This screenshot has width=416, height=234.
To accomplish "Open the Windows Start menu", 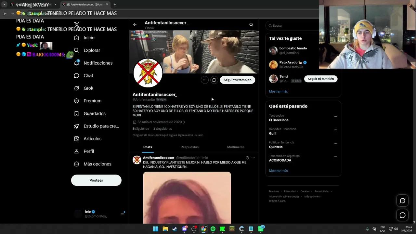I will pyautogui.click(x=156, y=229).
